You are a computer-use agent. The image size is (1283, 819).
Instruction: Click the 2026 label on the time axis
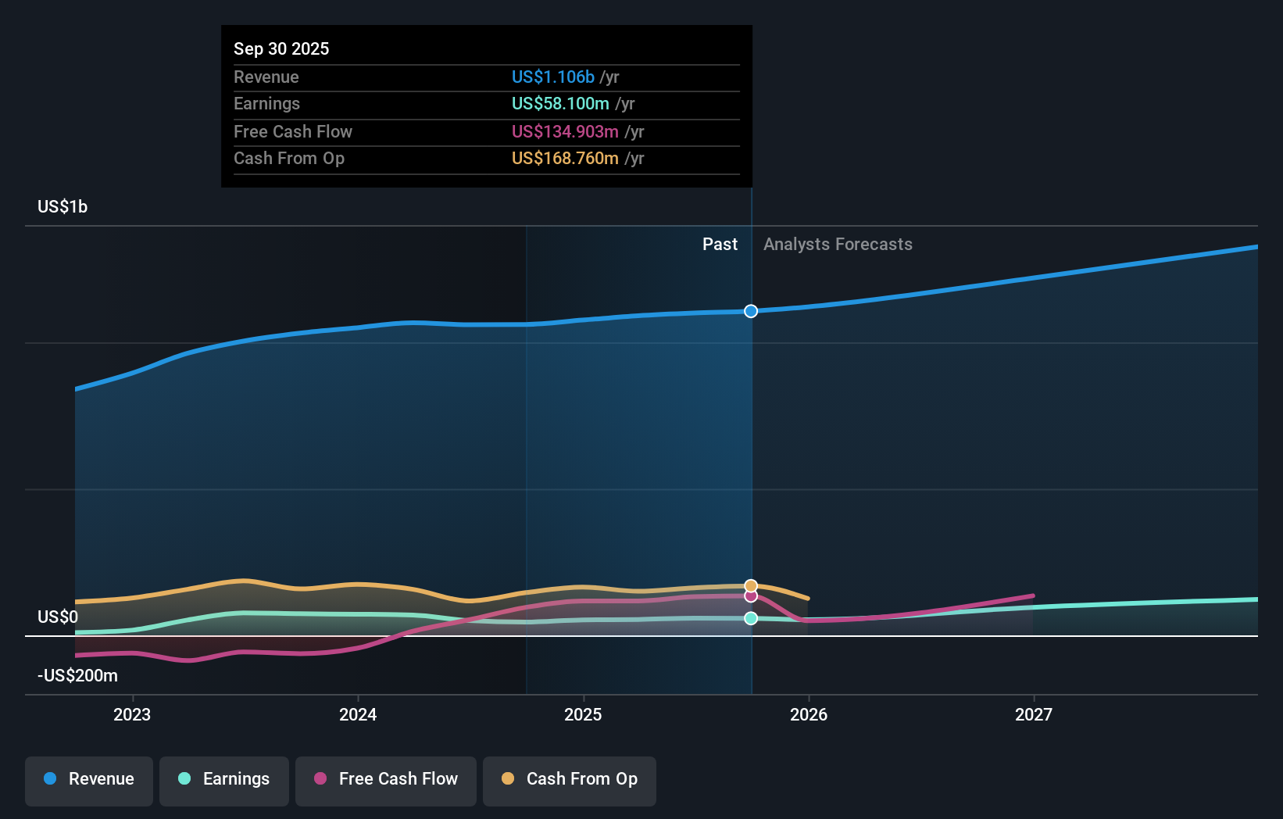[809, 714]
